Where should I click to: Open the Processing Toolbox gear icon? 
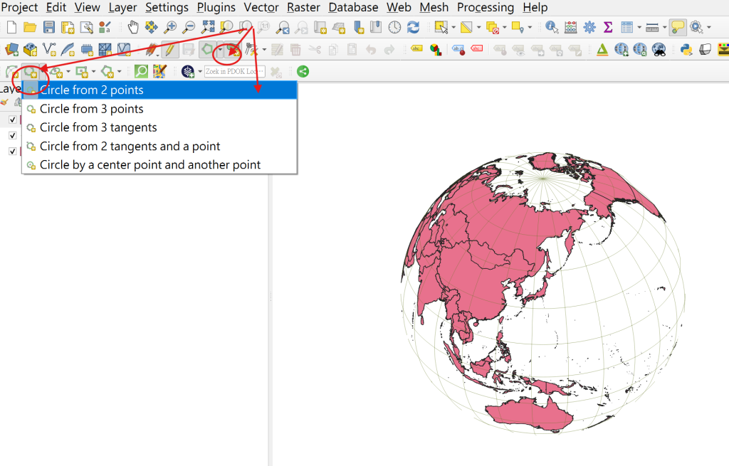(589, 28)
